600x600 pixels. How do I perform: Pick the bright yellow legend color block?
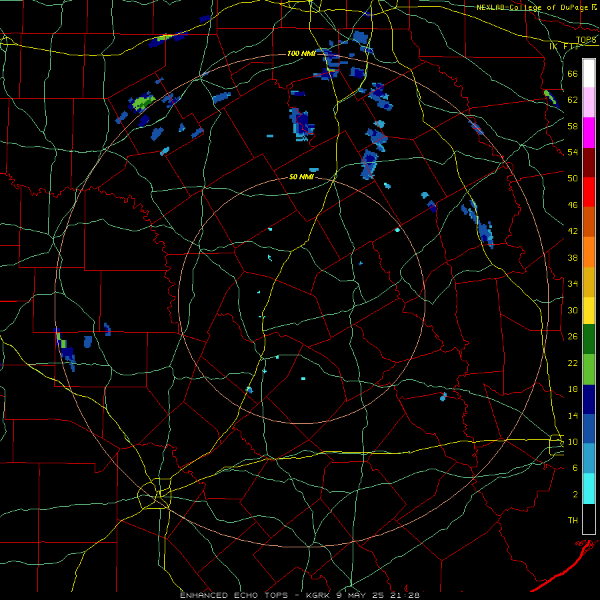point(589,311)
